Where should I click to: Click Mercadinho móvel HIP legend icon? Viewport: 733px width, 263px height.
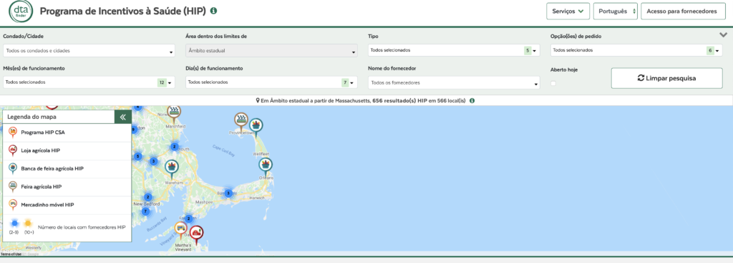click(x=13, y=204)
